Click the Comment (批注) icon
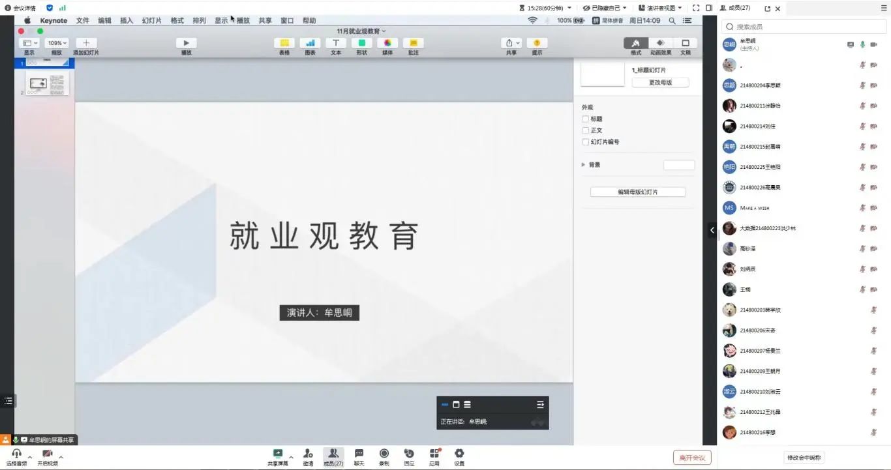The width and height of the screenshot is (891, 470). [x=414, y=43]
